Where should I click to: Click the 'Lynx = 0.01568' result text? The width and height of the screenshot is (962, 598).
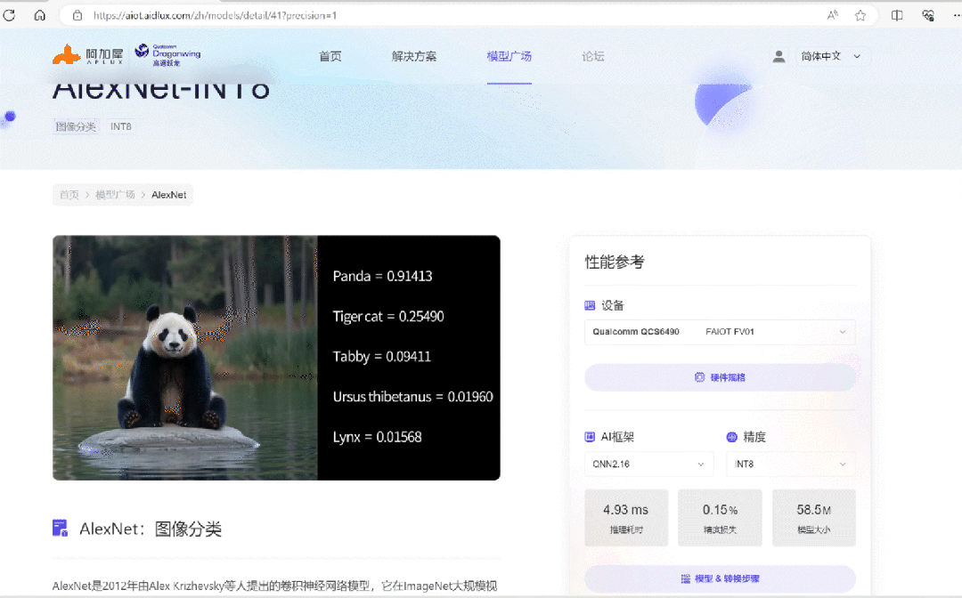pos(378,437)
